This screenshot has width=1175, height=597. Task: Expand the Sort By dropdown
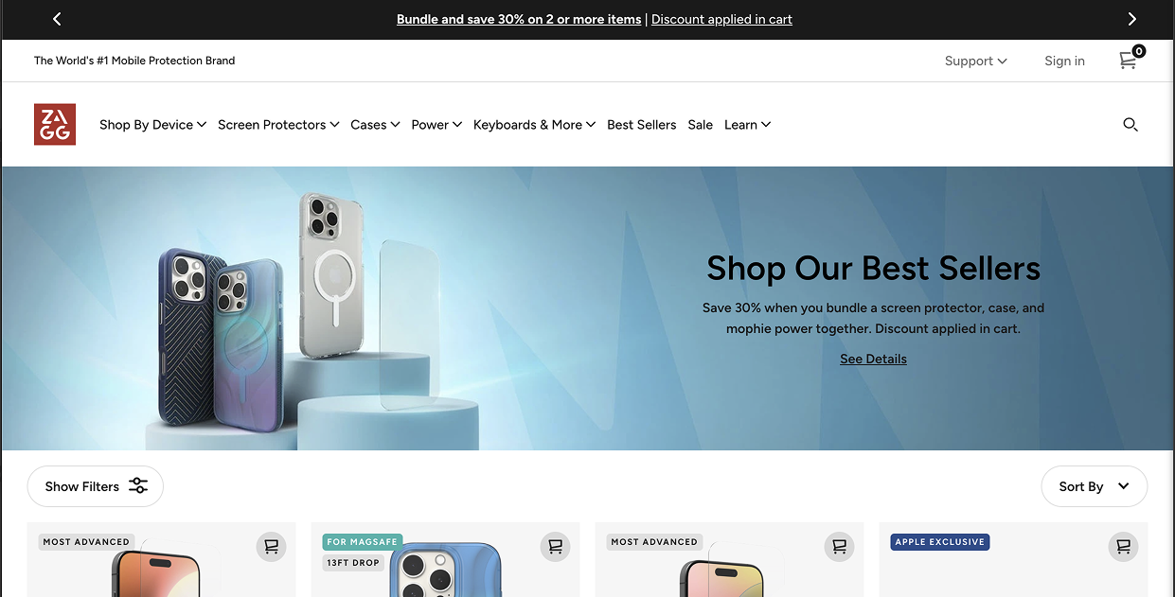tap(1095, 486)
